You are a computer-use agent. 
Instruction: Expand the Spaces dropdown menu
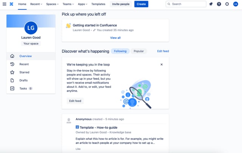pos(52,4)
